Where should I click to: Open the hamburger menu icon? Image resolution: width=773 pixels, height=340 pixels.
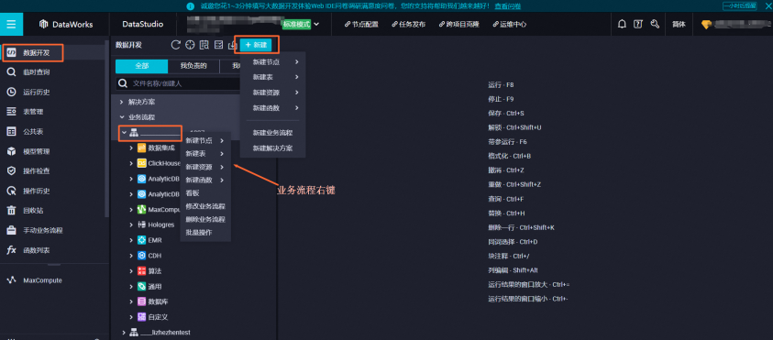[x=11, y=24]
